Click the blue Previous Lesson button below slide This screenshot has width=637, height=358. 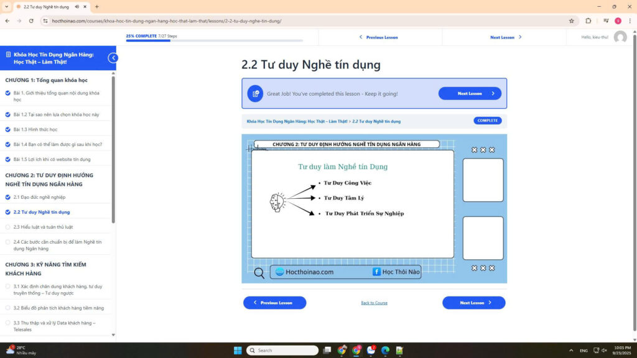(274, 303)
